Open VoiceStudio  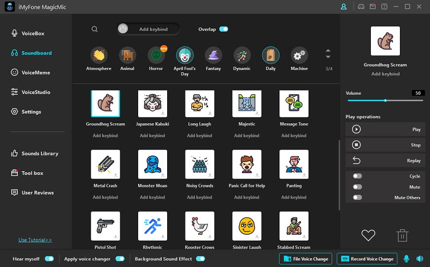[x=31, y=92]
